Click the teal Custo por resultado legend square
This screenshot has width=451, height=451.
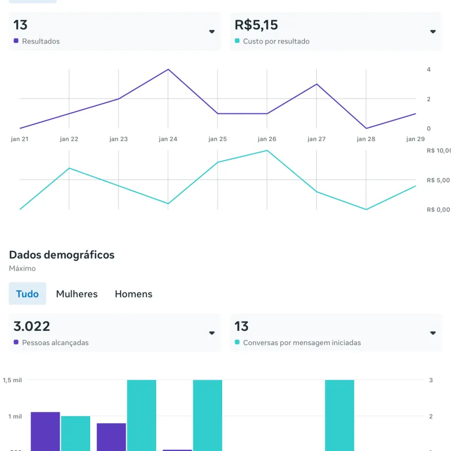(x=237, y=41)
